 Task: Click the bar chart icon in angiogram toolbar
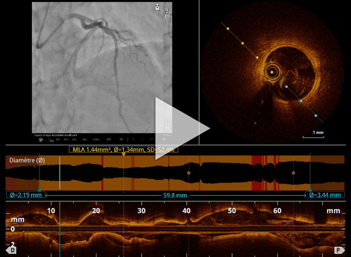click(52, 140)
